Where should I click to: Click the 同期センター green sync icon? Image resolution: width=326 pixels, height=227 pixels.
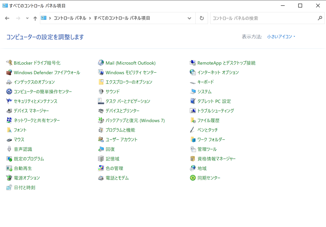pyautogui.click(x=193, y=178)
